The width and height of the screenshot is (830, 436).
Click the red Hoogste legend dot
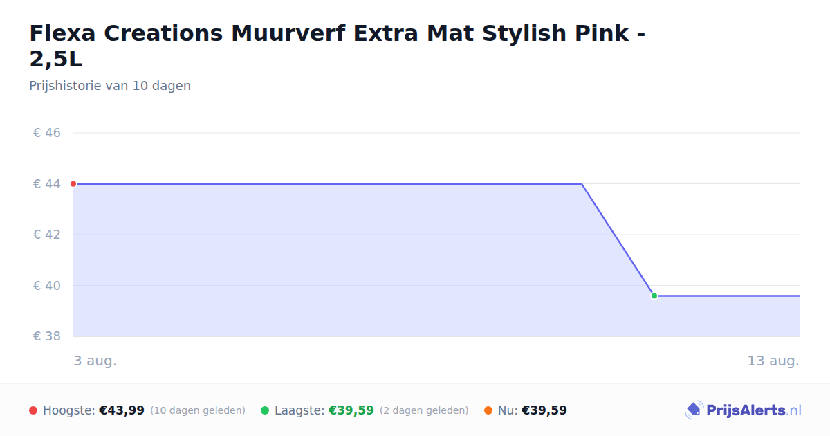[x=33, y=410]
